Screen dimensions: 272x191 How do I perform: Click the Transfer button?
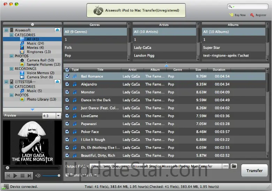[255, 170]
